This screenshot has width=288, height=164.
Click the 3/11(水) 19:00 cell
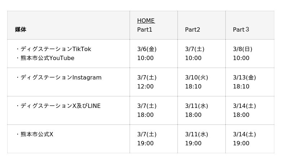click(x=197, y=139)
